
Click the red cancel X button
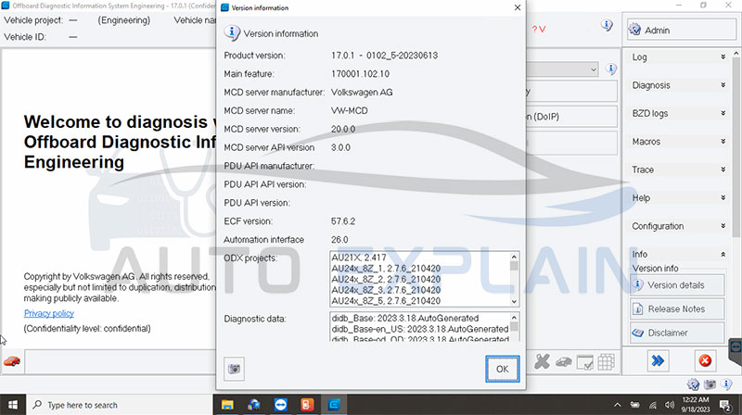[x=705, y=361]
